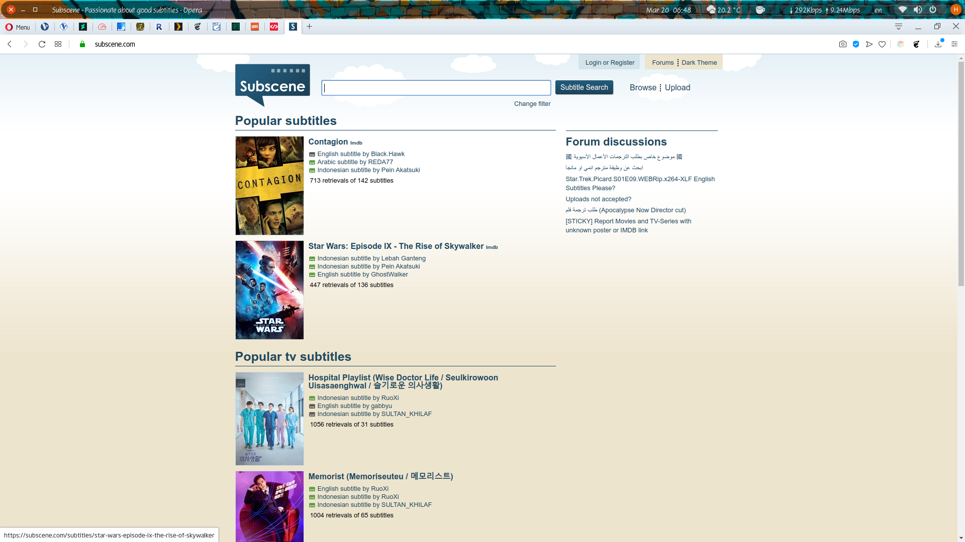Image resolution: width=965 pixels, height=542 pixels.
Task: Open the Memorist poster thumbnail
Action: pyautogui.click(x=269, y=506)
